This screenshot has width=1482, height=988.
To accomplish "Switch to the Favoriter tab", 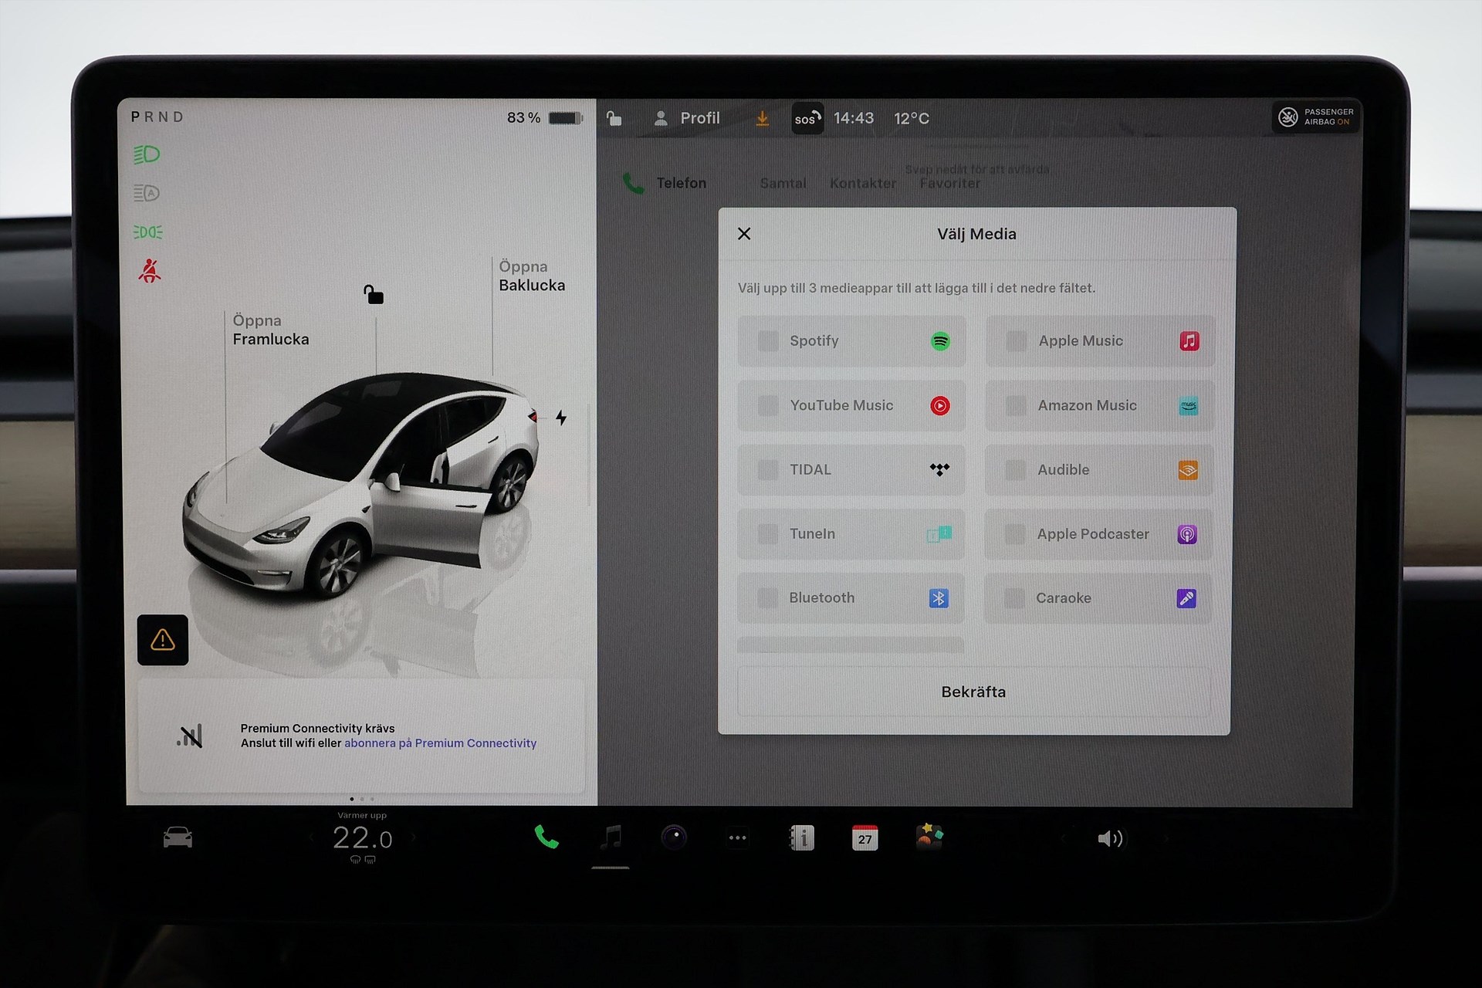I will (x=949, y=184).
